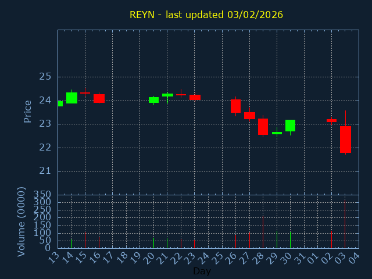Image resolution: width=372 pixels, height=279 pixels.
Task: Click the Price axis label
Action: pos(27,111)
